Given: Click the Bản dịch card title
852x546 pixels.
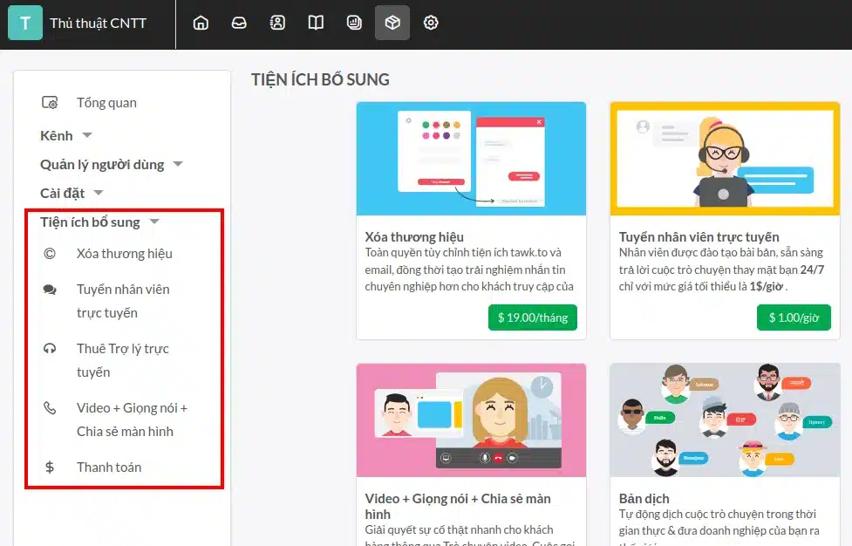Looking at the screenshot, I should click(644, 499).
